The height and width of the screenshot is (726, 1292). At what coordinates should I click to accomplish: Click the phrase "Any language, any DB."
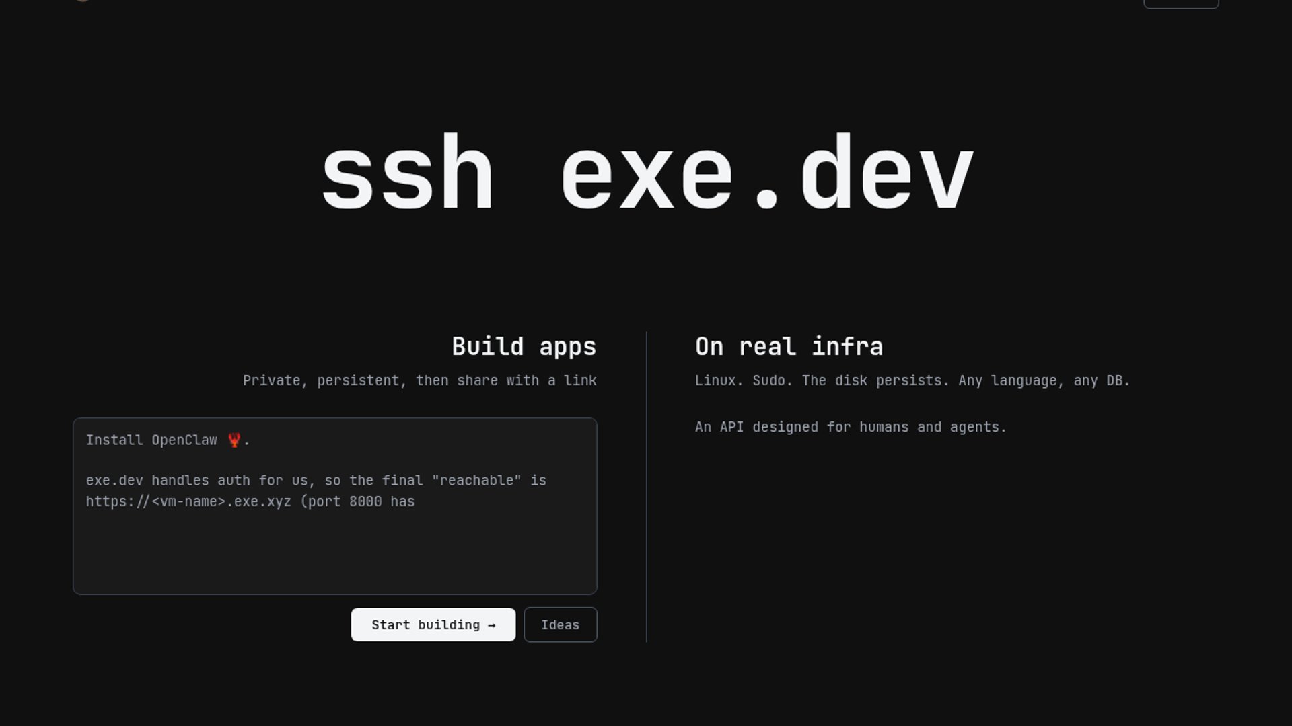(x=1044, y=380)
